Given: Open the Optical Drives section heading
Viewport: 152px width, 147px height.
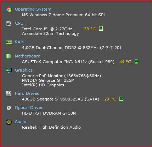Looking at the screenshot, I should coord(29,108).
